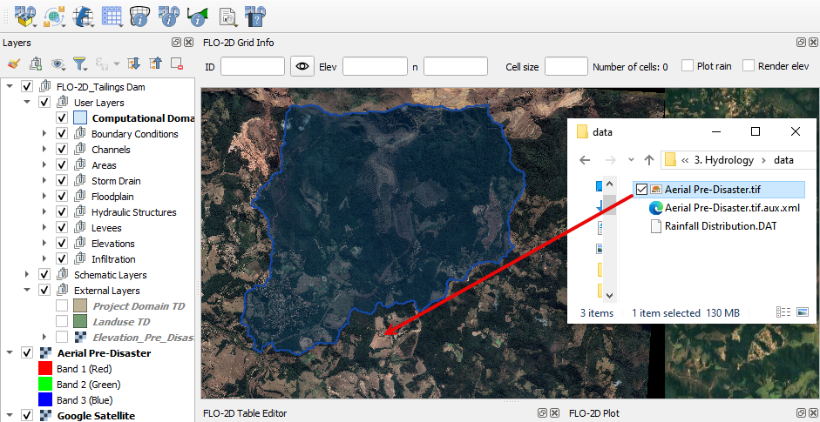This screenshot has width=820, height=422.
Task: Open the layer styling paintbrush icon
Action: pyautogui.click(x=13, y=64)
